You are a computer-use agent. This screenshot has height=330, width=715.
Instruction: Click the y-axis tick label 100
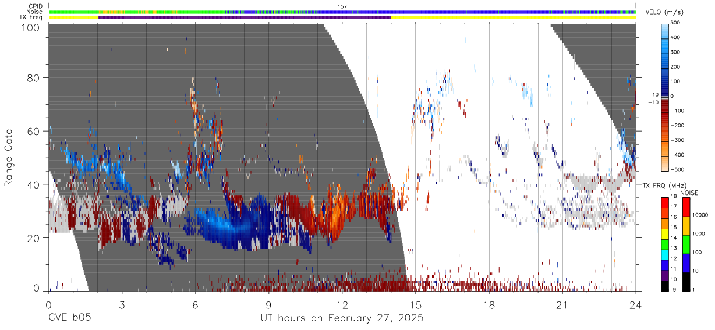31,27
